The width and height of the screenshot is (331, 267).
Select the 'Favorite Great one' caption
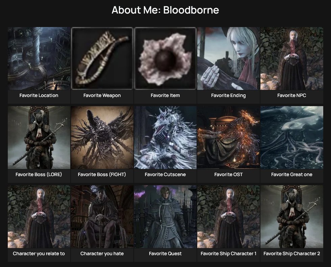point(292,174)
